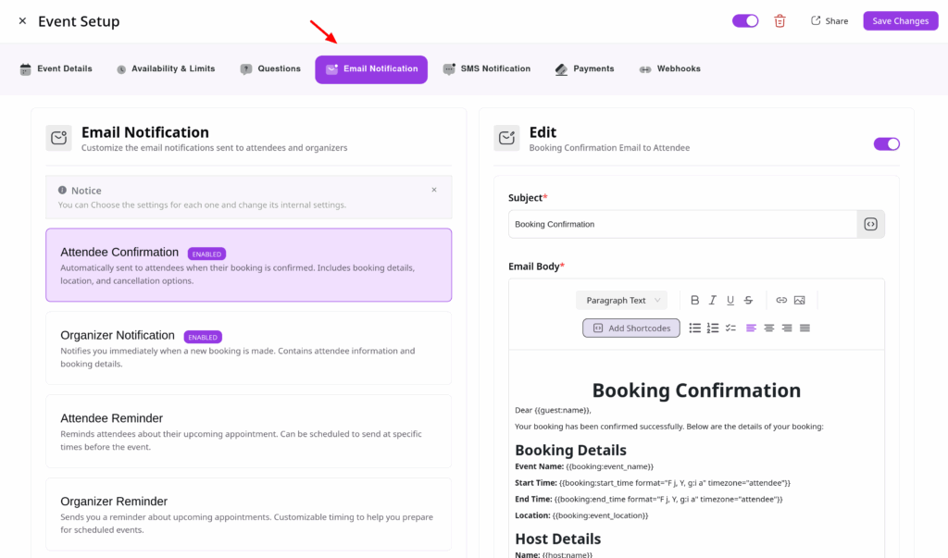Screen dimensions: 948x558
Task: Select the numbered list icon
Action: click(x=713, y=328)
